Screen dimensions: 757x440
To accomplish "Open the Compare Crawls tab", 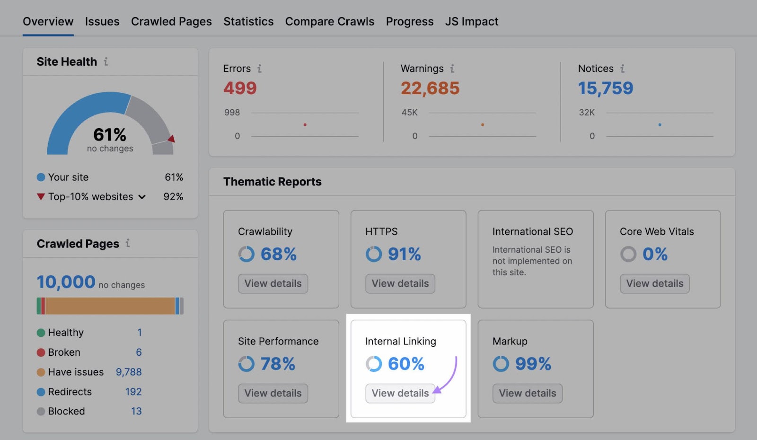I will pos(329,21).
